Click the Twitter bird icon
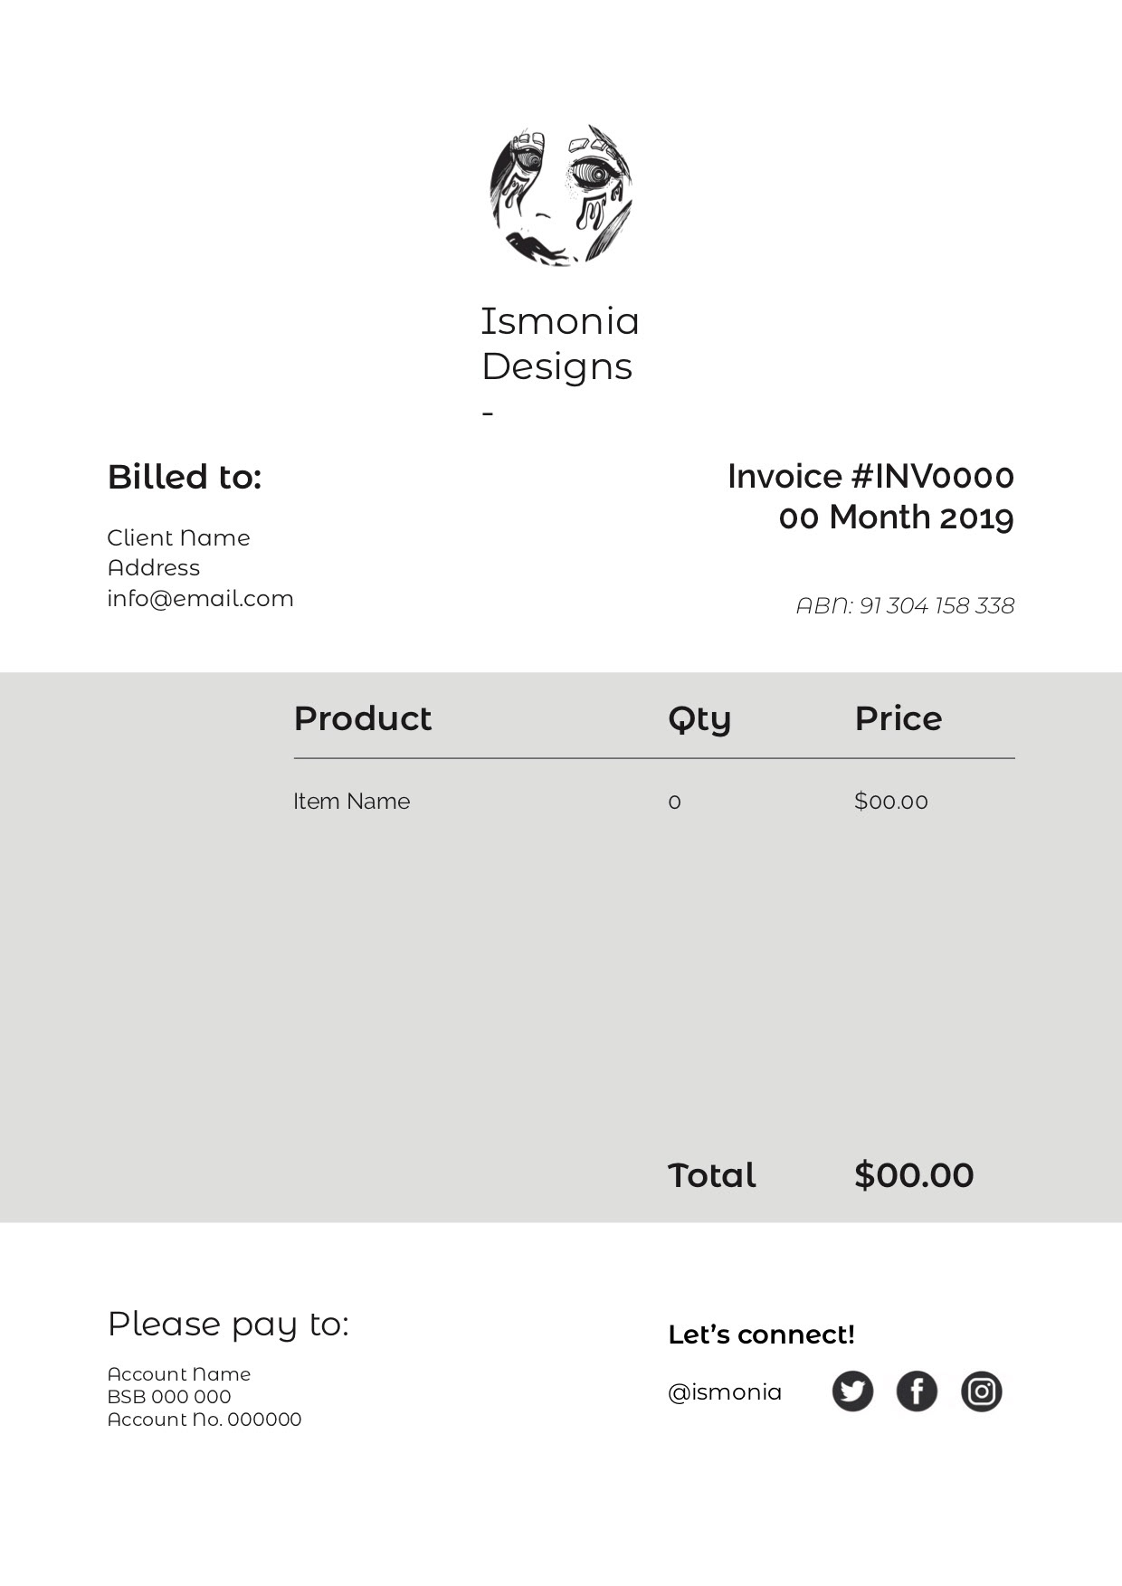Screen dimensions: 1122x1586 (852, 1391)
